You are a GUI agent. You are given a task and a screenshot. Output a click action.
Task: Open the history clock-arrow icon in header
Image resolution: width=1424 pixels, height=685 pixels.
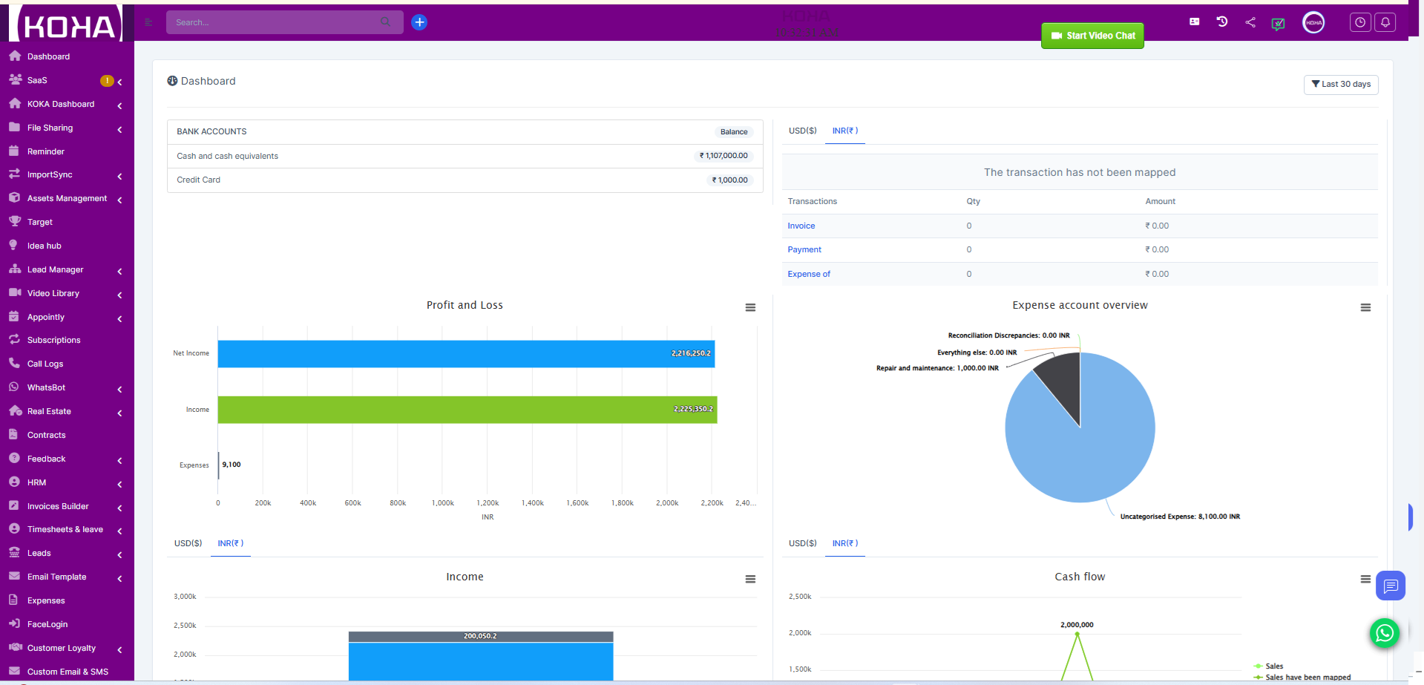pyautogui.click(x=1222, y=22)
